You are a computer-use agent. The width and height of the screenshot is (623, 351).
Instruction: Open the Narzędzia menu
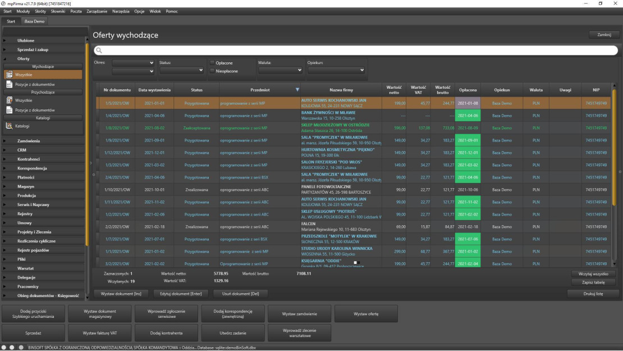[x=121, y=12]
